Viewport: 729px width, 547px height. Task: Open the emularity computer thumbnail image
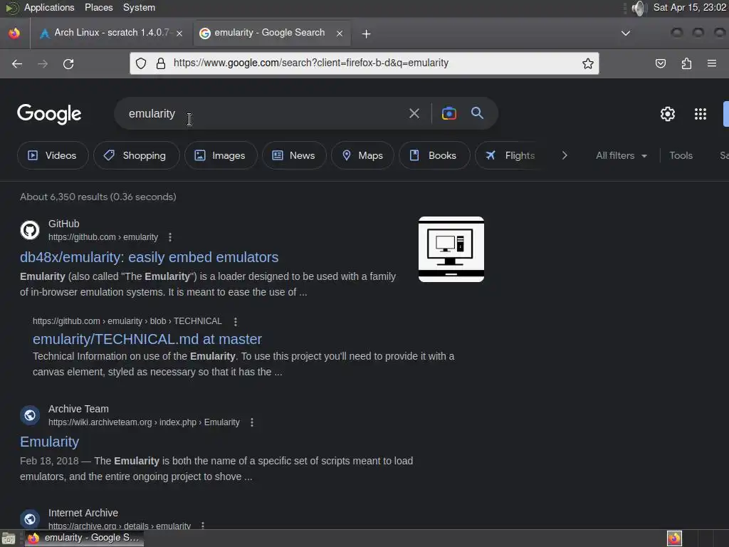coord(451,249)
